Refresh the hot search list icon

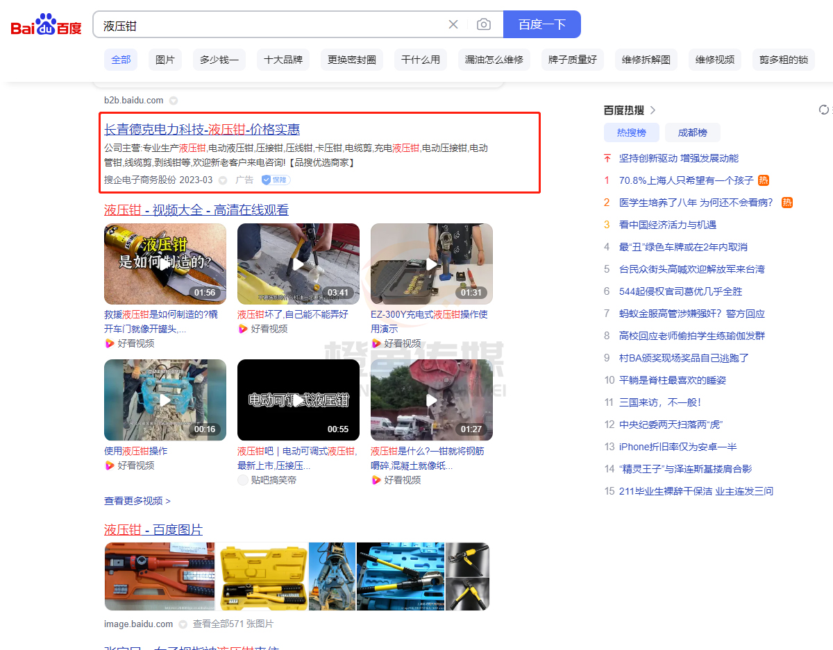[824, 110]
